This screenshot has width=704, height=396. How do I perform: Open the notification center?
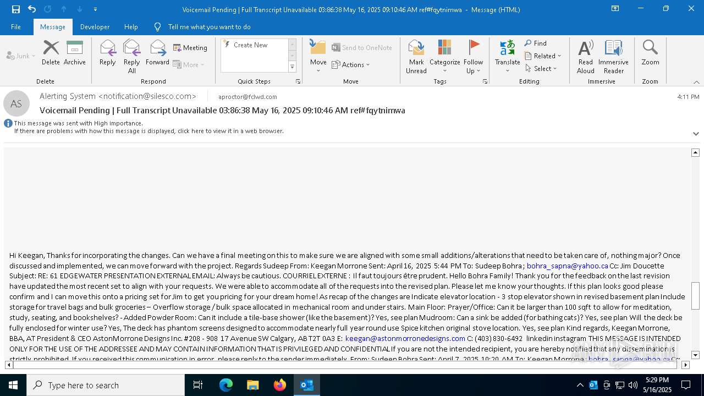click(x=686, y=385)
